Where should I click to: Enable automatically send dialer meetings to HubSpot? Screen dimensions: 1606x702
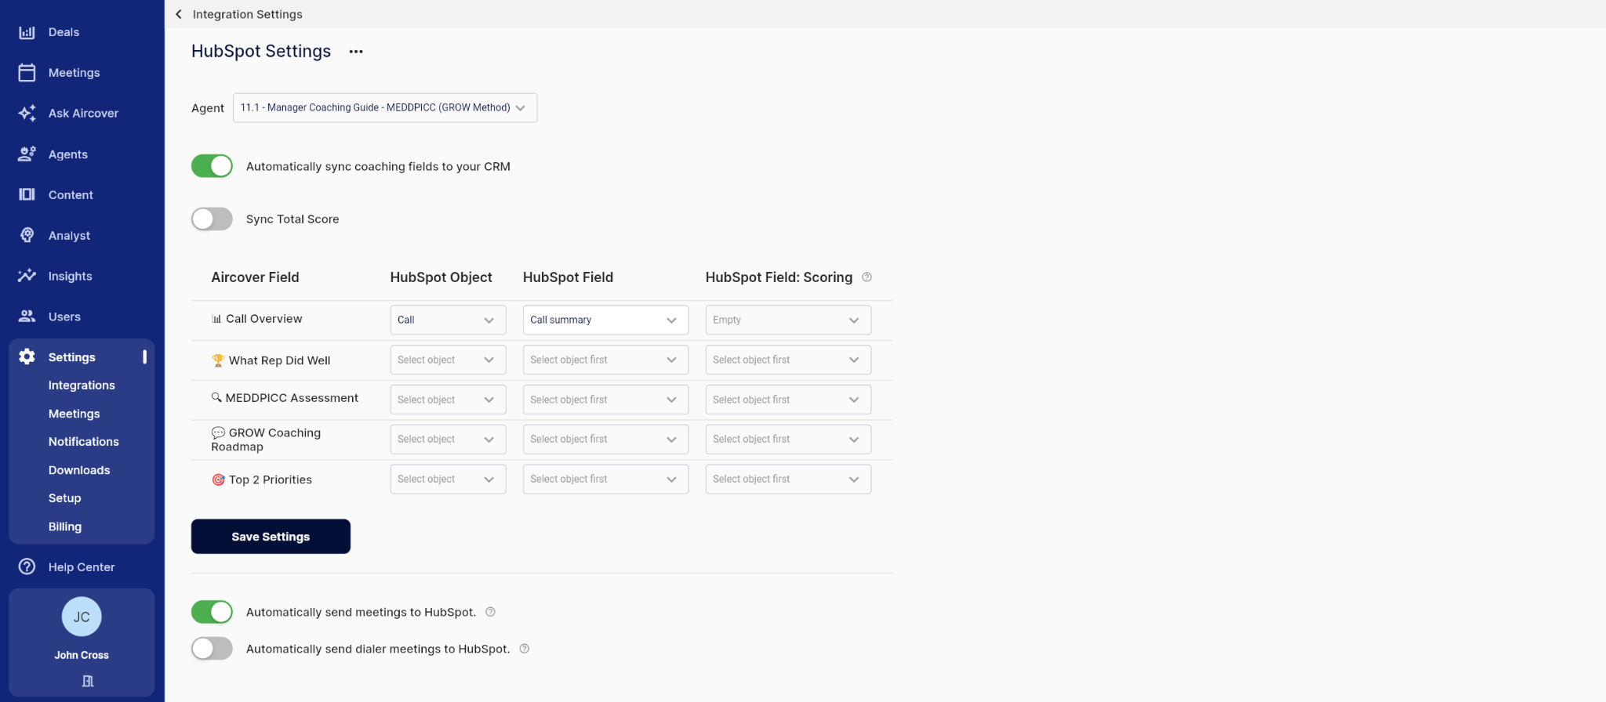click(x=212, y=649)
